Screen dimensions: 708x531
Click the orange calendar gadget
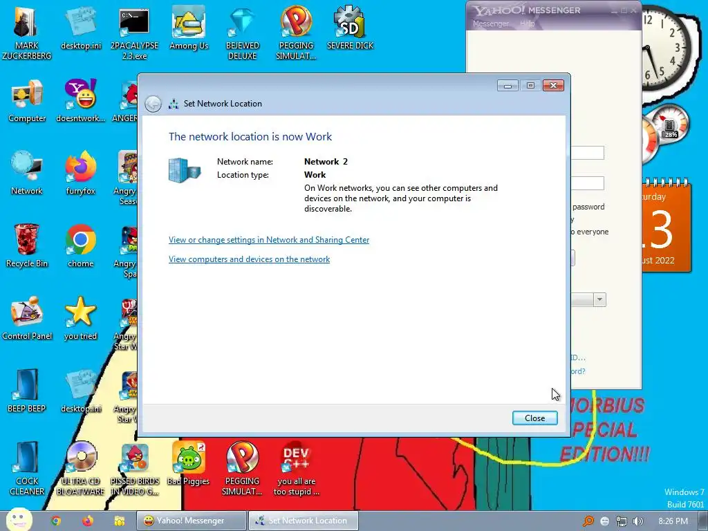667,226
